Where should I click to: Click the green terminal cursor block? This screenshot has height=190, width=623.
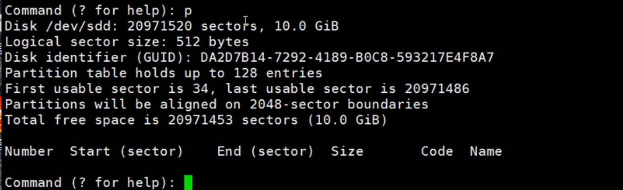click(x=188, y=182)
